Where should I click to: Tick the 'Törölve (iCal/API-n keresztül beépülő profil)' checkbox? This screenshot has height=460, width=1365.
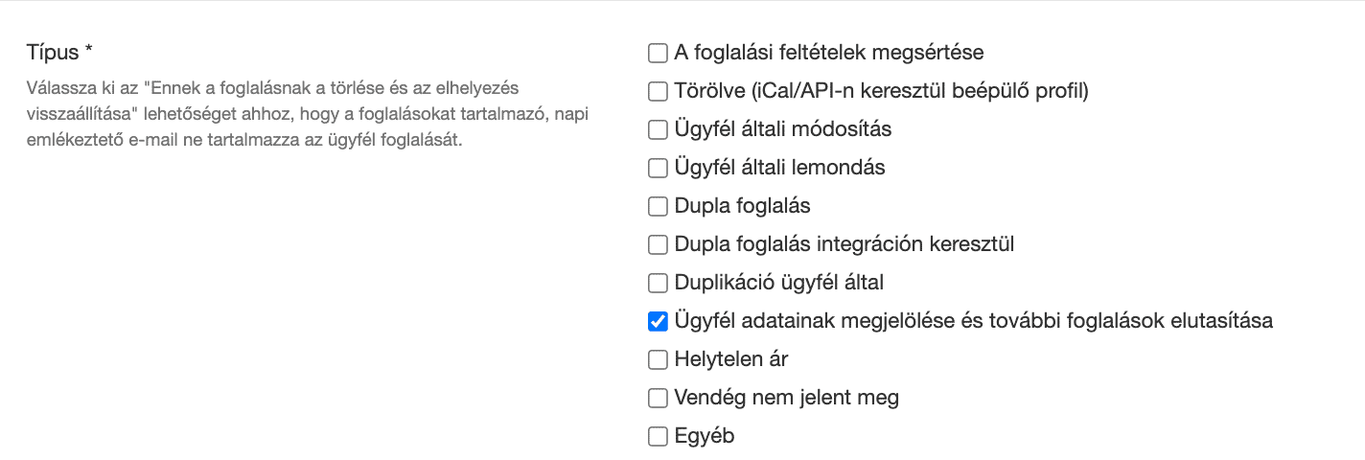coord(658,91)
